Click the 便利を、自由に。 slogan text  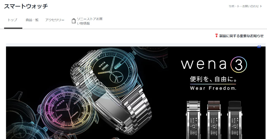(x=213, y=79)
